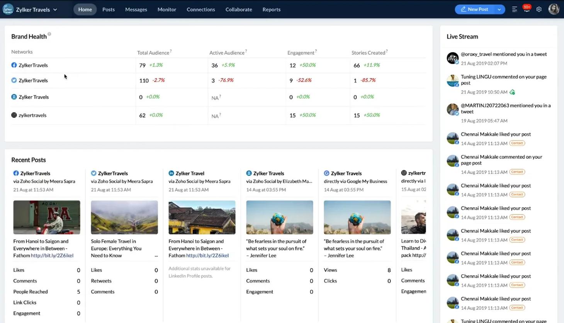
Task: Go to the Home tab
Action: 85,9
